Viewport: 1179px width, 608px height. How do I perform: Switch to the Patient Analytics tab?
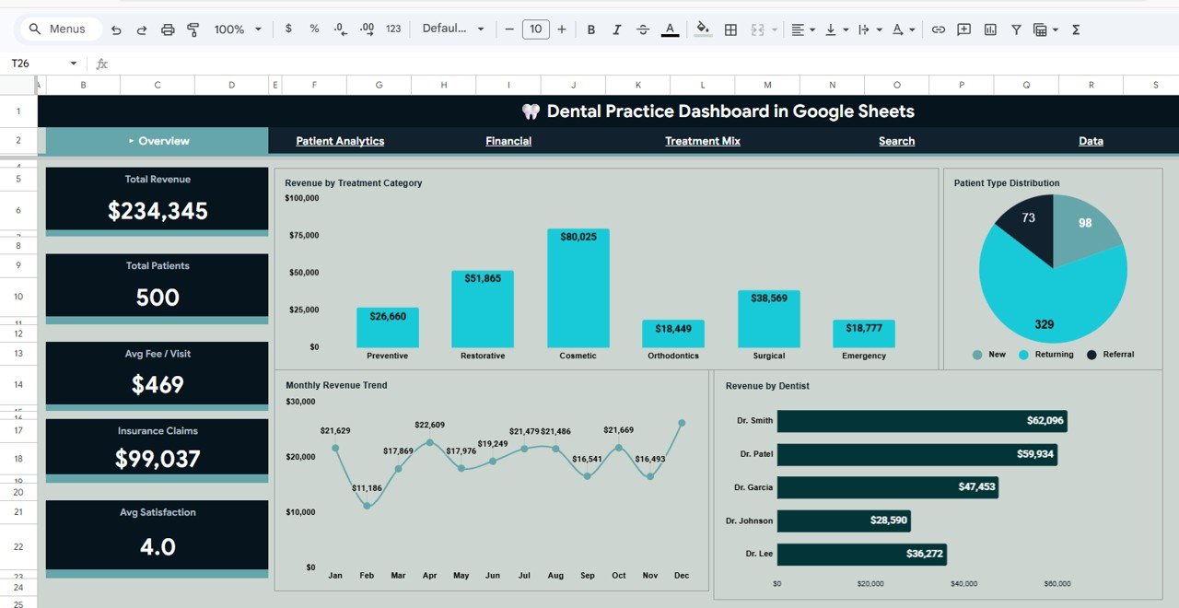pyautogui.click(x=340, y=141)
